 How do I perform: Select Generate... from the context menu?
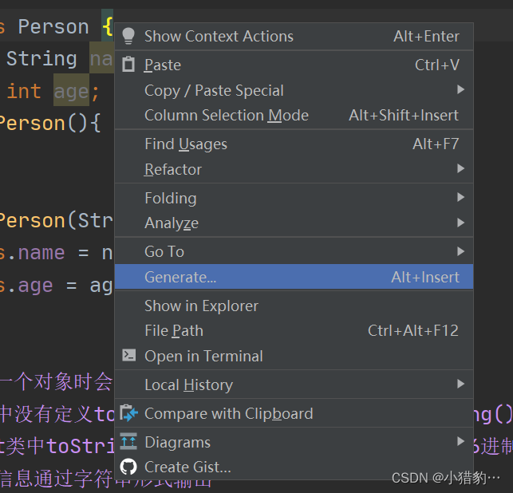[180, 277]
